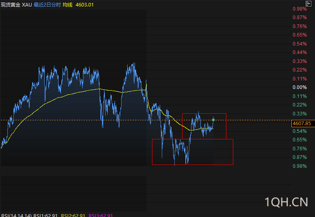Click the red 0.33% axis label
Screen dimensions: 315x217
click(300, 61)
